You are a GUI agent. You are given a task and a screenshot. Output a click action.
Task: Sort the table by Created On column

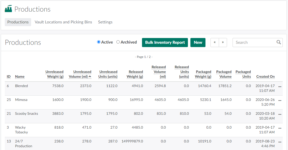point(265,77)
